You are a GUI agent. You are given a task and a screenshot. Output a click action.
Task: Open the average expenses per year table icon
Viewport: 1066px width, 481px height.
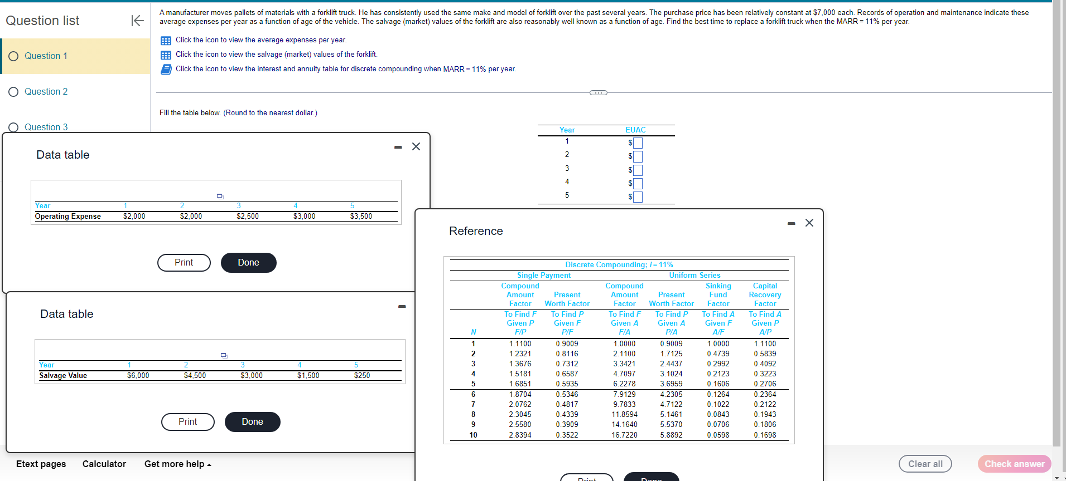click(x=166, y=41)
